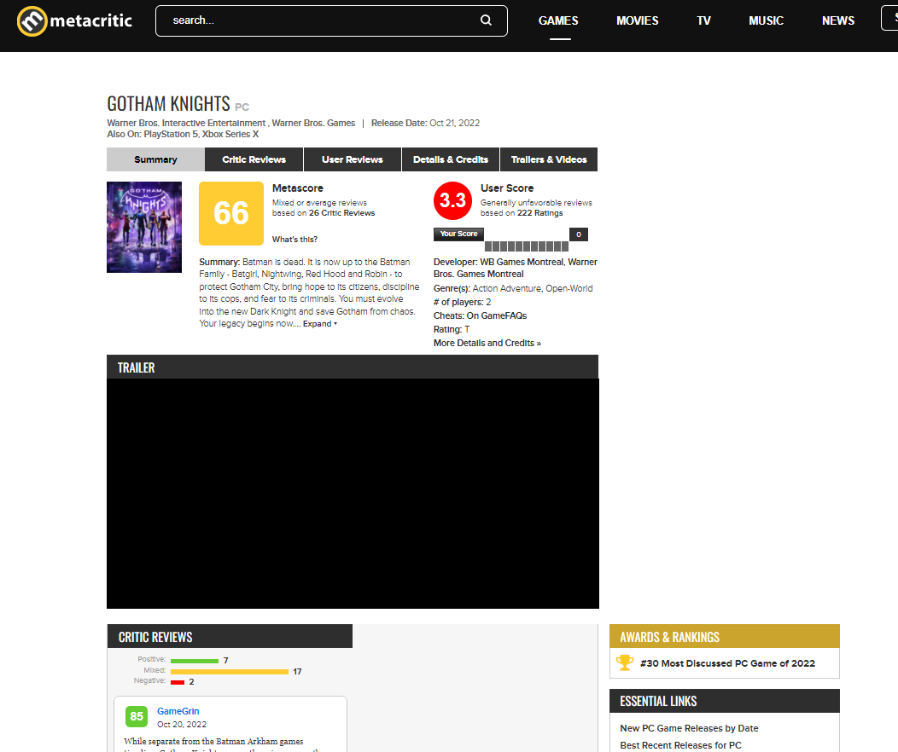This screenshot has height=752, width=898.
Task: Click the green positive reviews bar
Action: click(x=195, y=661)
